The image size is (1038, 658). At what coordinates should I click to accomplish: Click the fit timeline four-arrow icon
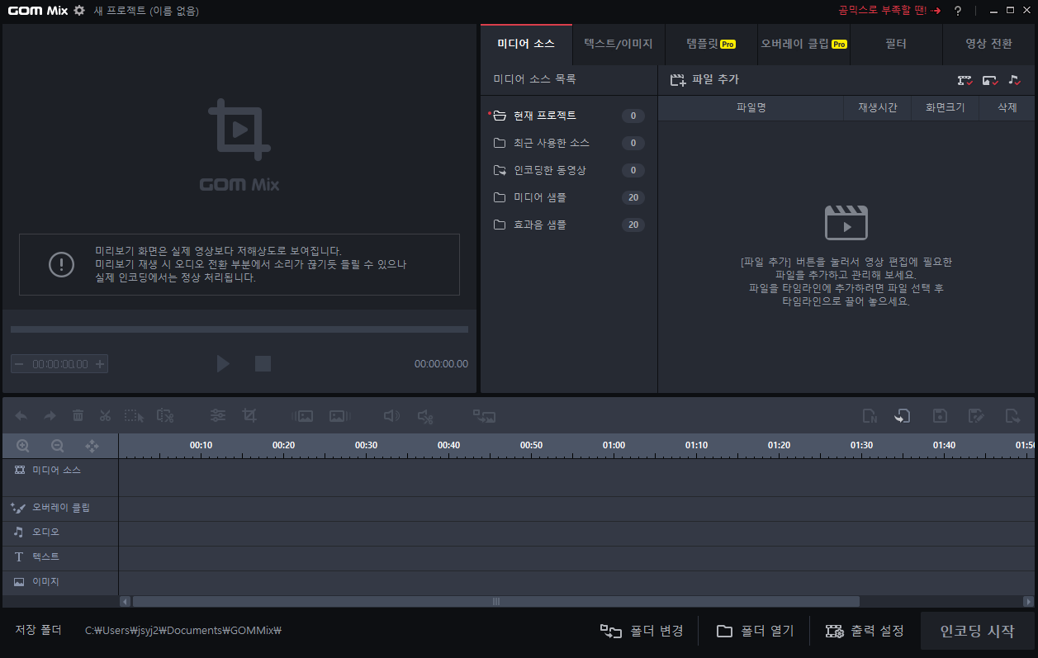(x=92, y=446)
